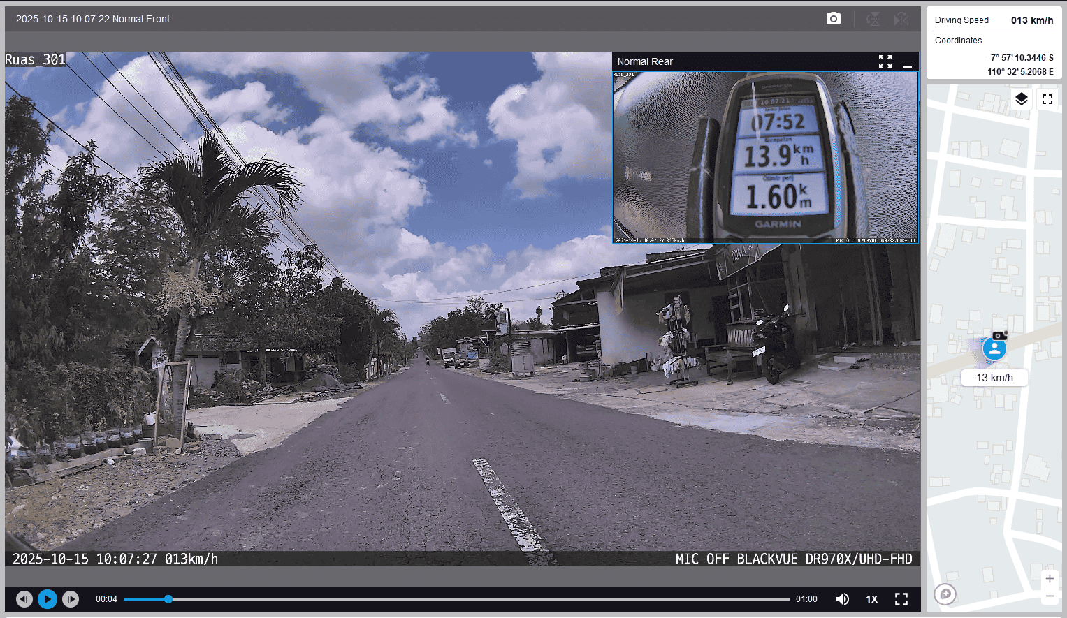Expand the map to fullscreen
This screenshot has width=1067, height=618.
1047,99
